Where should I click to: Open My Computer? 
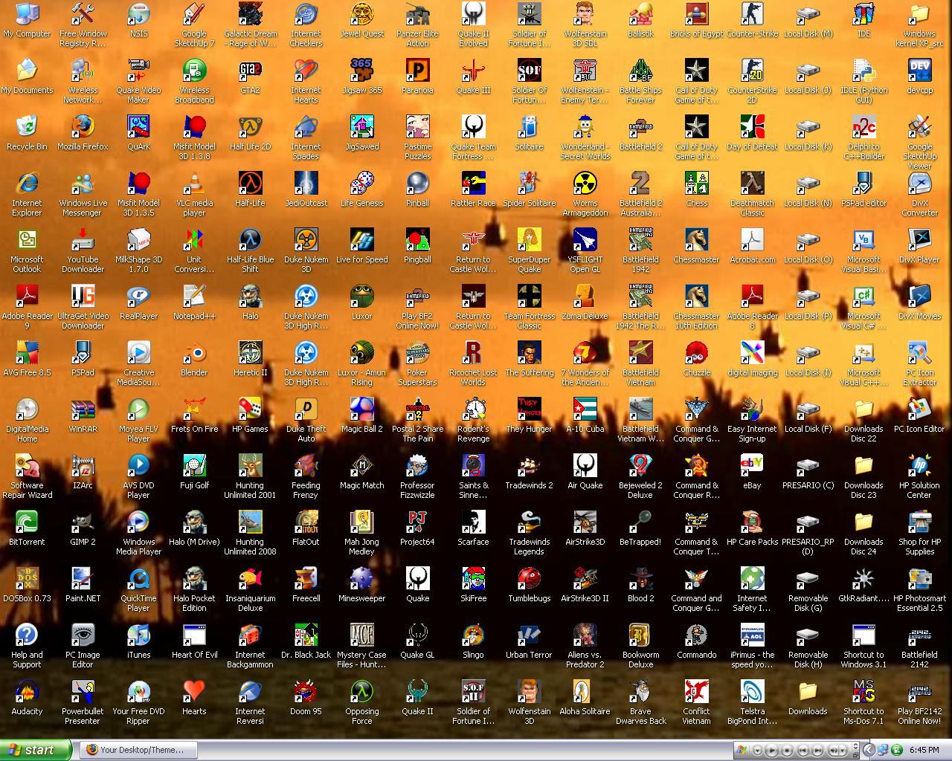pyautogui.click(x=27, y=16)
